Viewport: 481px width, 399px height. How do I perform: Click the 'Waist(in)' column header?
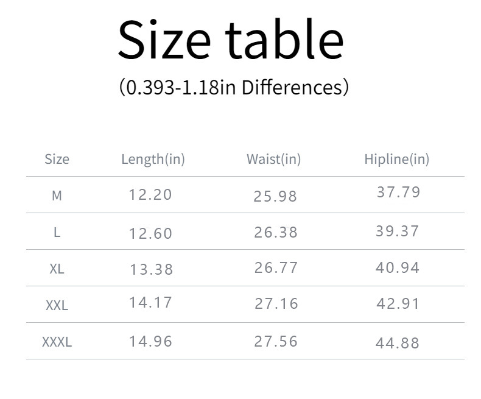pyautogui.click(x=273, y=159)
